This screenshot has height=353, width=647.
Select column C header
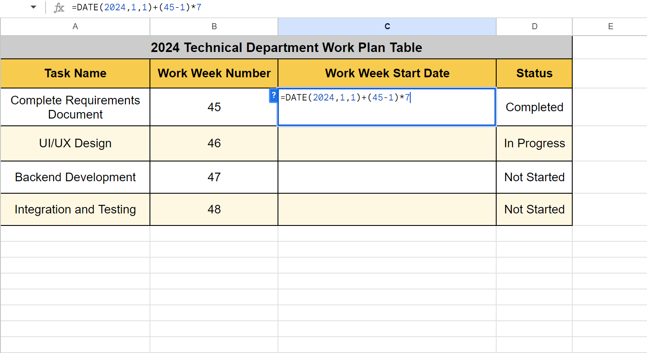(387, 27)
